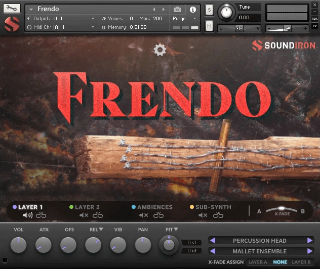Viewport: 320px width, 269px height.
Task: Open the gear settings icon above Frendo title
Action: tap(160, 50)
